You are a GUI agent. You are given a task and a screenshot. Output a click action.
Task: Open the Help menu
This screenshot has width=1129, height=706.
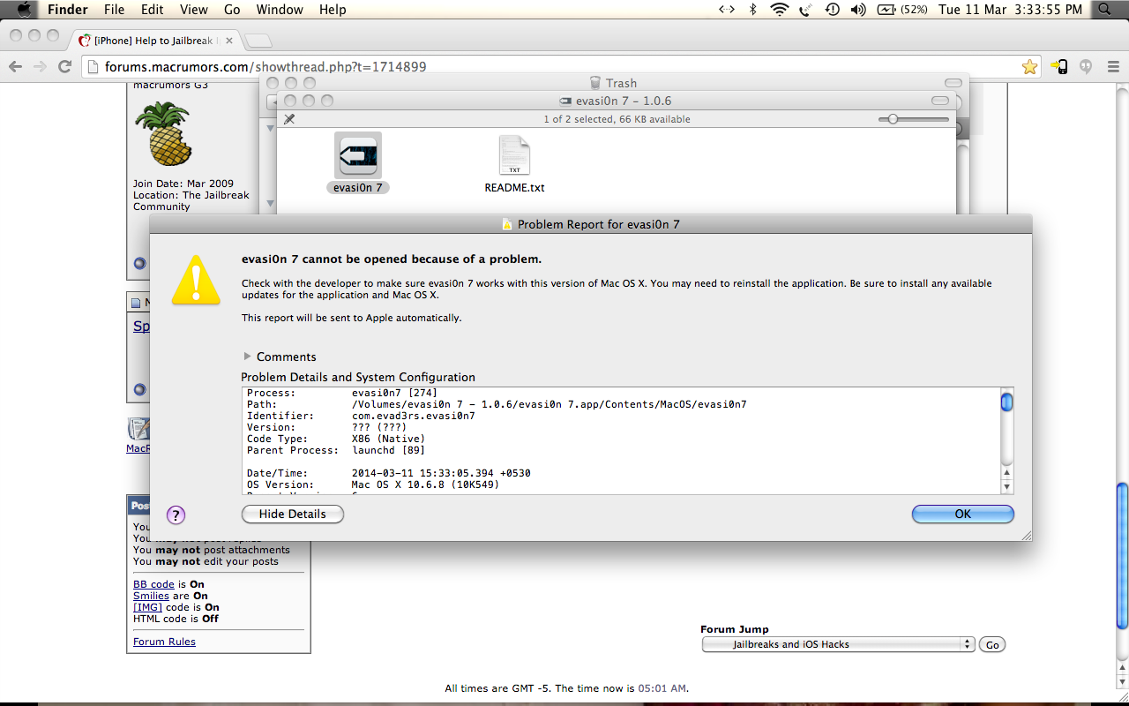(333, 10)
